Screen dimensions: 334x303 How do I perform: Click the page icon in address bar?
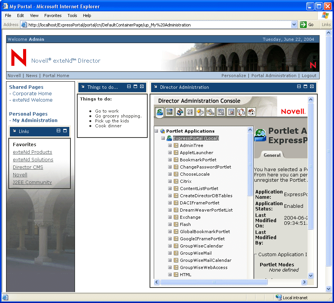25,25
